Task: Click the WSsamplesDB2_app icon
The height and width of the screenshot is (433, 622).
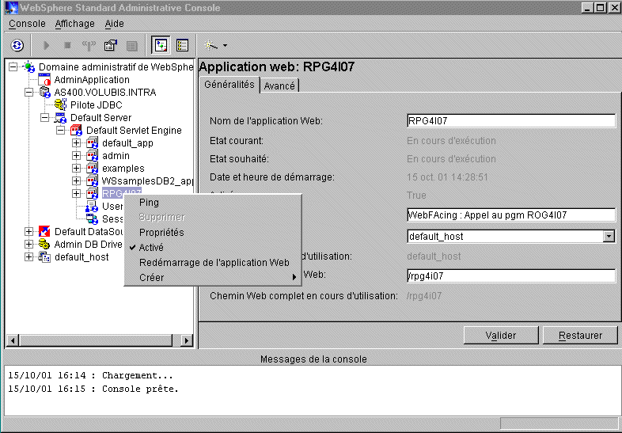Action: pos(92,181)
